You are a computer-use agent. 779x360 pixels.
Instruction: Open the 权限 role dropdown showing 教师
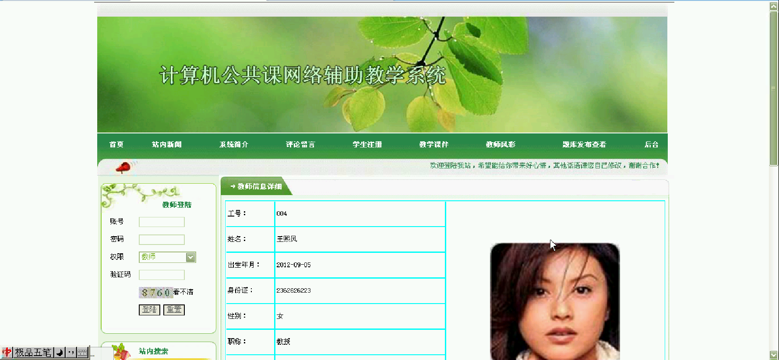point(167,257)
